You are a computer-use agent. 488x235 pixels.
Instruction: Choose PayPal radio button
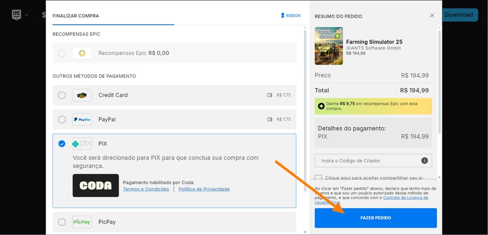(x=62, y=120)
